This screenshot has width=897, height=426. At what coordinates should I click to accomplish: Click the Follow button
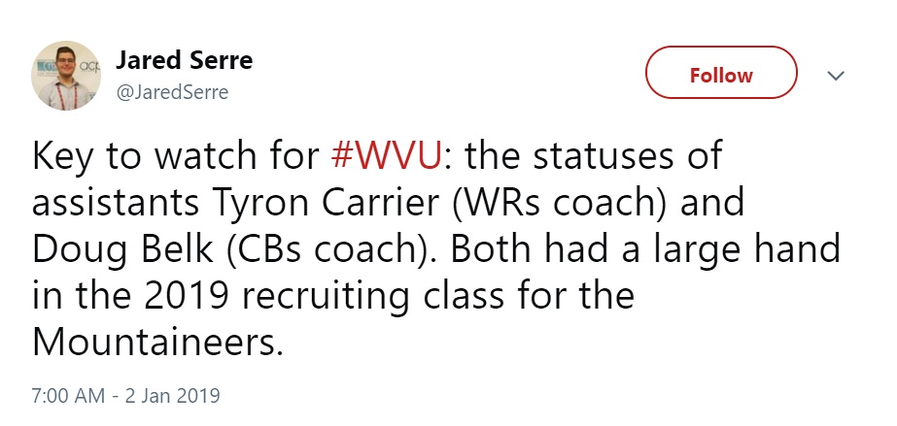pos(721,73)
